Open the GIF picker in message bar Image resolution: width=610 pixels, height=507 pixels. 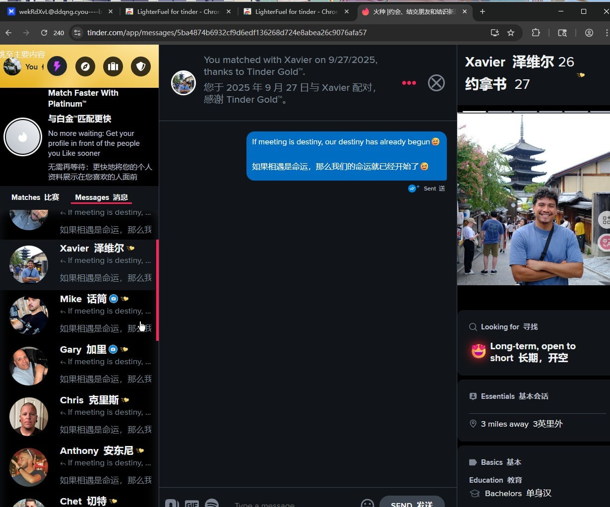tap(192, 503)
